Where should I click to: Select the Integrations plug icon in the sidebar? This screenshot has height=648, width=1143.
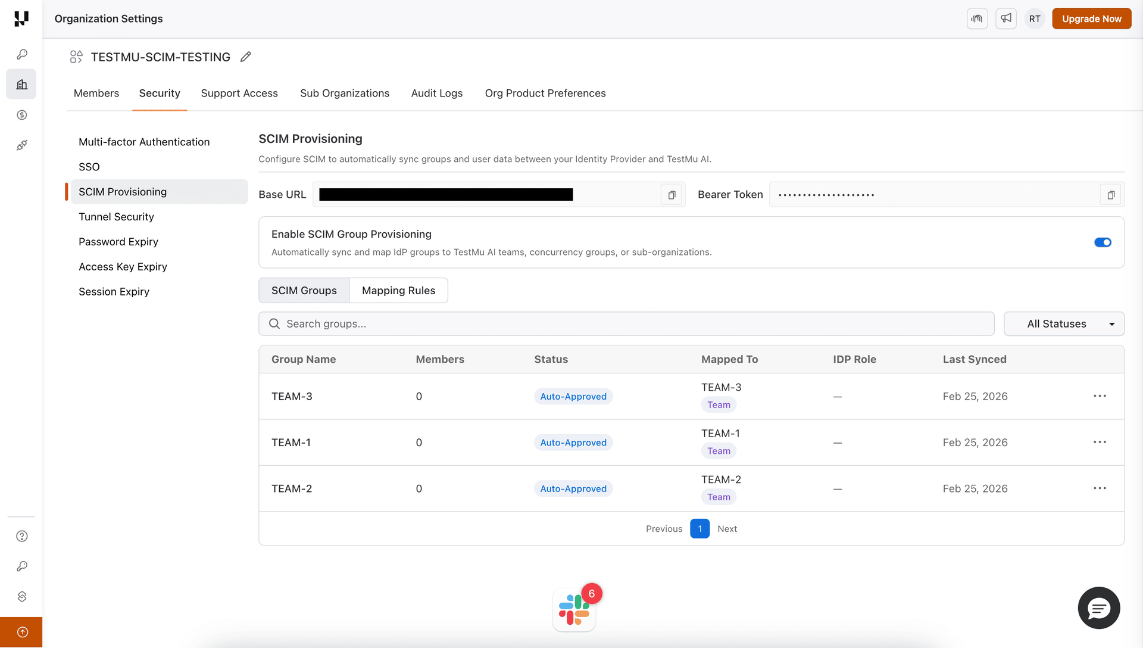point(22,145)
